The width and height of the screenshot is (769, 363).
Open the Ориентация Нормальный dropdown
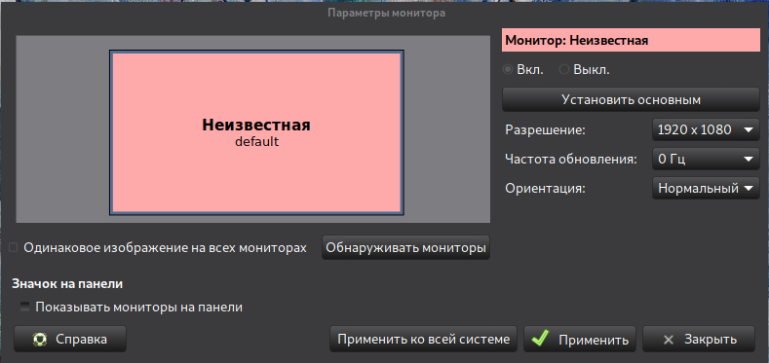[706, 188]
